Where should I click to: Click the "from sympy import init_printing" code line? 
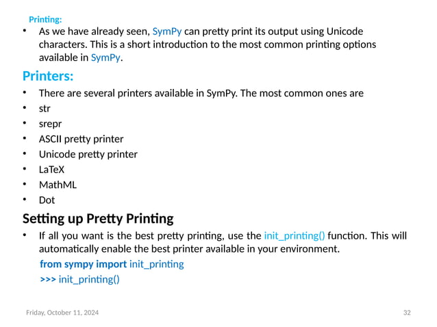coord(112,264)
